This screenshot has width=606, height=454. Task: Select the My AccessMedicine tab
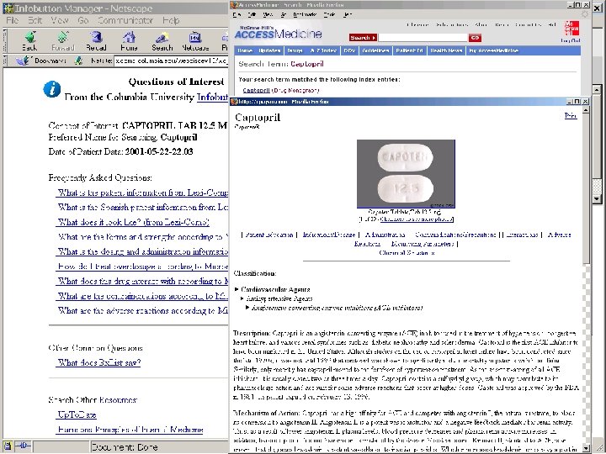point(494,50)
